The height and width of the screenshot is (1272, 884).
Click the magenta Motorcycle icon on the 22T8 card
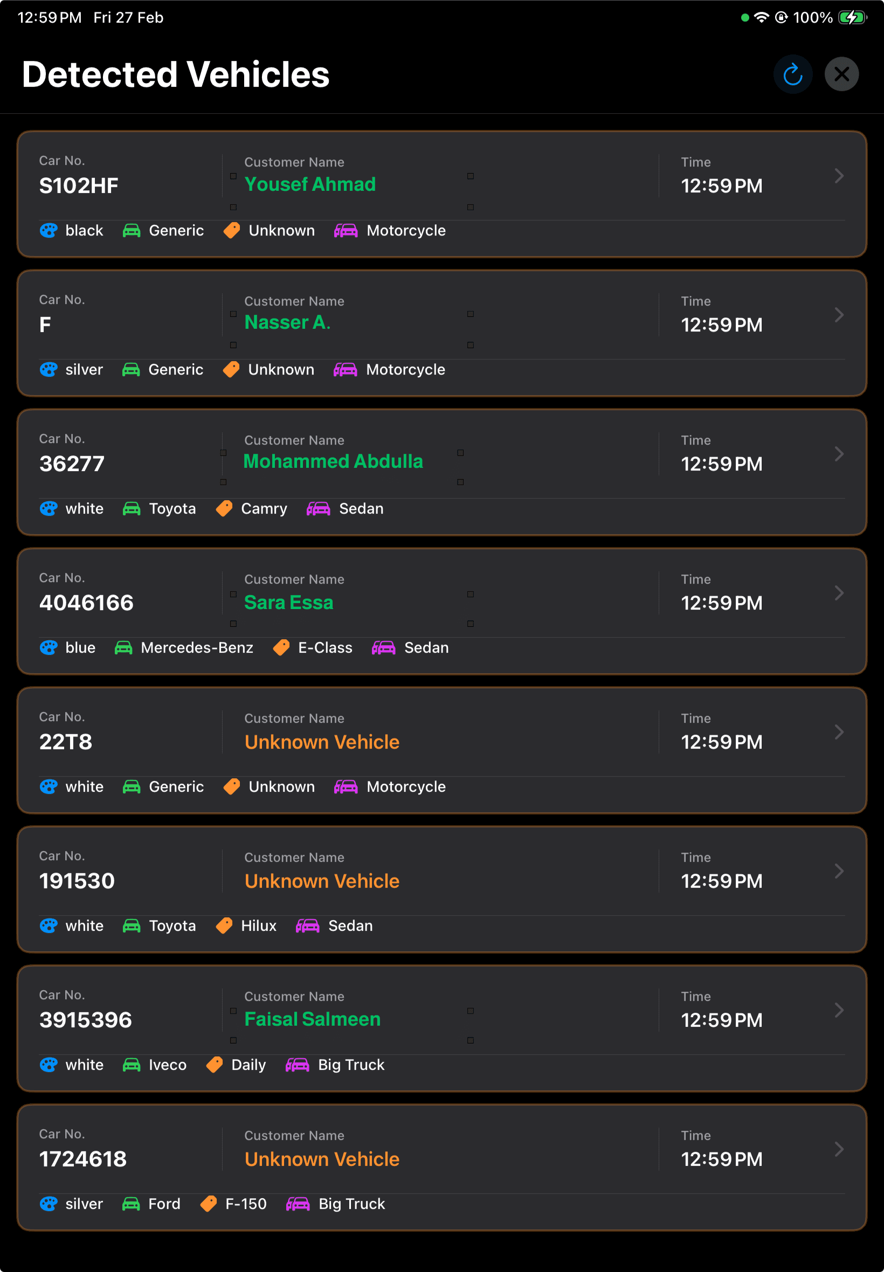346,786
